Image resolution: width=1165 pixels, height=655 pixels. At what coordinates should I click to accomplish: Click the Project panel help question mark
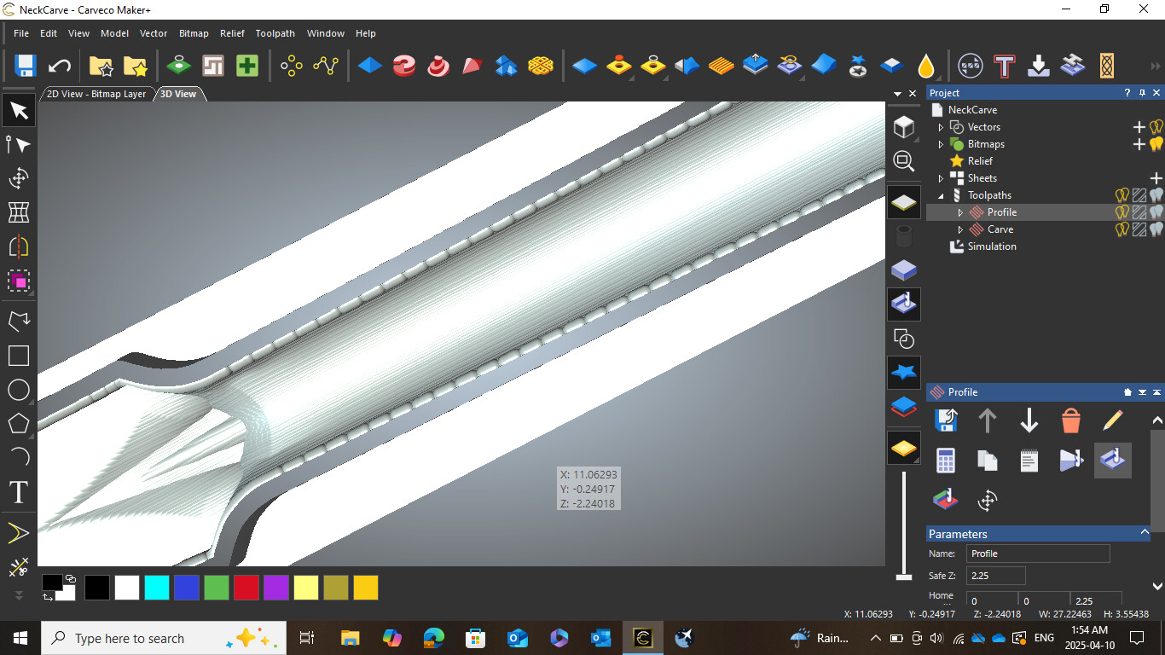(1127, 93)
